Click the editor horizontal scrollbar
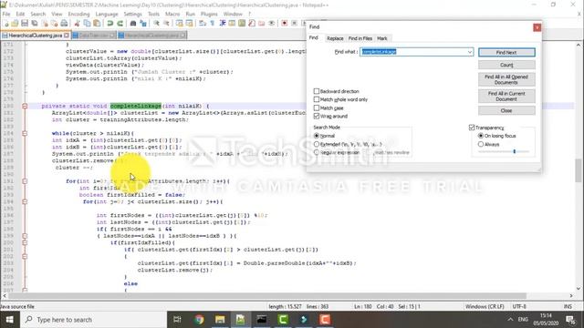 (x=267, y=296)
